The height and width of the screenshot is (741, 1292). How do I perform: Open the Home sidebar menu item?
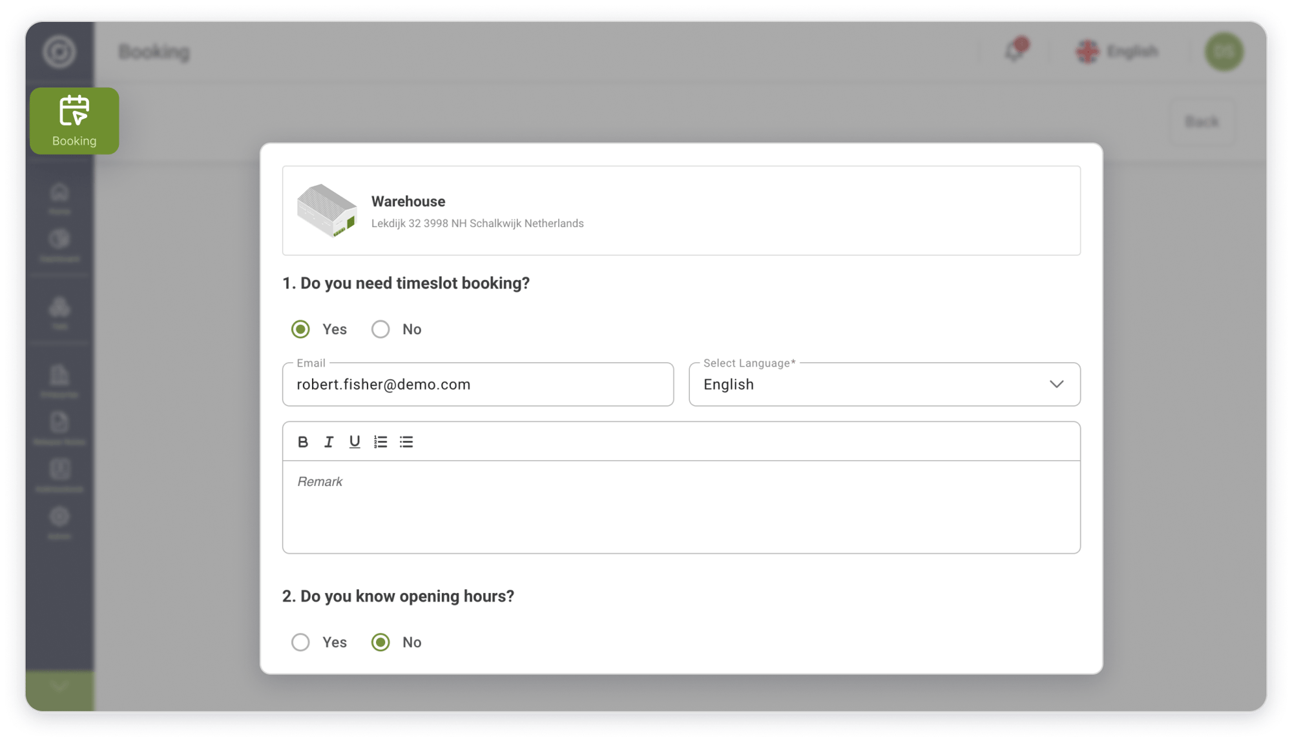tap(59, 198)
